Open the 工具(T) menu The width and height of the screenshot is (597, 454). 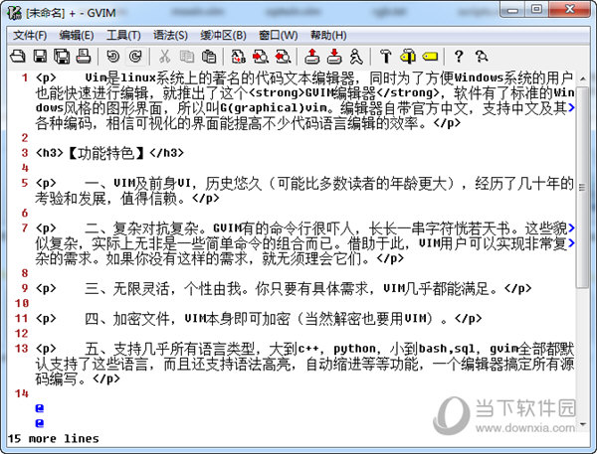coord(123,36)
